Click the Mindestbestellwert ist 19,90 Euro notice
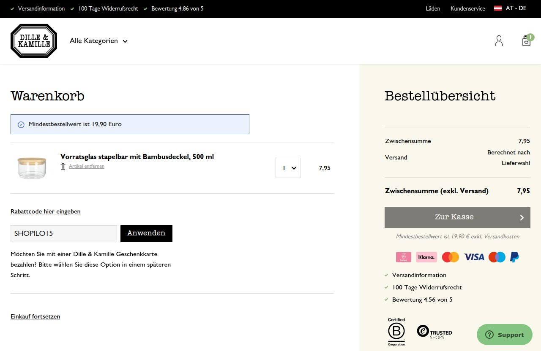The image size is (541, 351). (130, 124)
